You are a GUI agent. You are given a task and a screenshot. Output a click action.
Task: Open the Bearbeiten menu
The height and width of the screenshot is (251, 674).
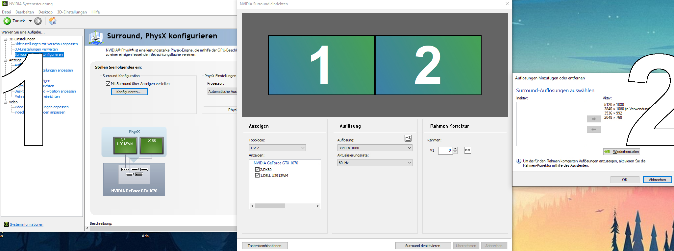[25, 12]
